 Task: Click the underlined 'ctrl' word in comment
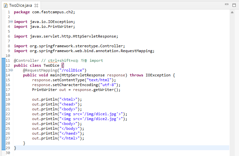53,61
